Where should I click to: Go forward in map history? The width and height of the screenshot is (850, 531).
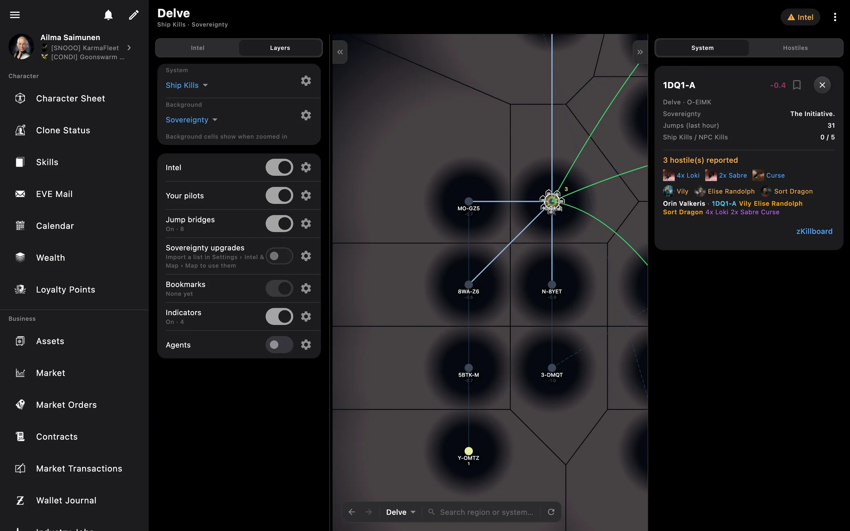tap(369, 512)
